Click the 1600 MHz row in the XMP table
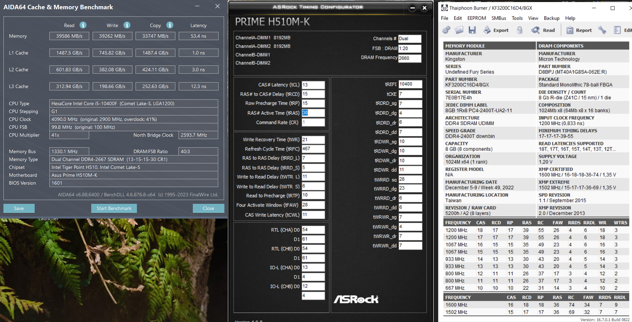Viewport: 632px width, 322px height. pos(536,305)
